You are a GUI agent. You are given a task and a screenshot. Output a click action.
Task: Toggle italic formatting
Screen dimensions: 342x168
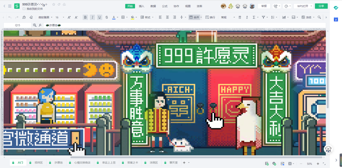click(x=92, y=17)
